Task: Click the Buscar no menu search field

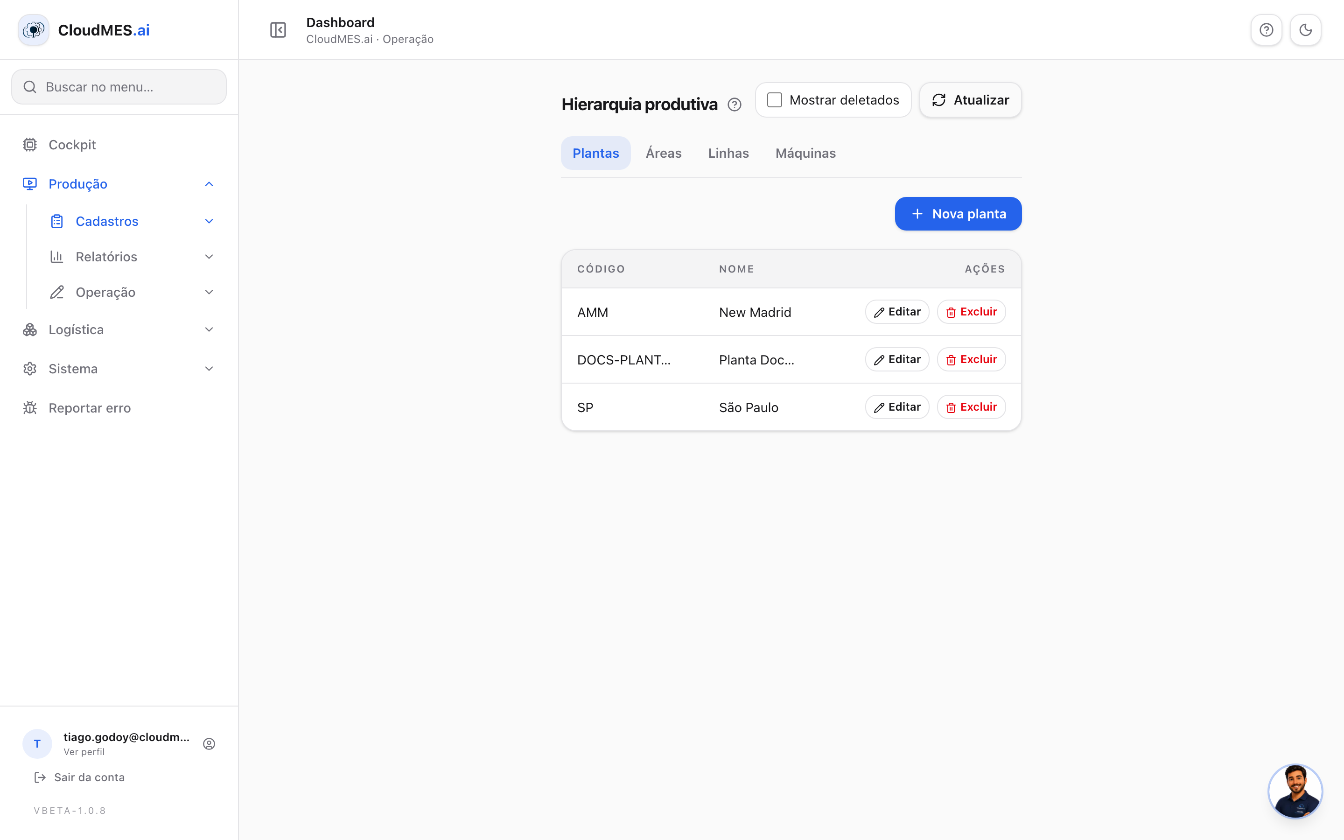Action: 119,87
